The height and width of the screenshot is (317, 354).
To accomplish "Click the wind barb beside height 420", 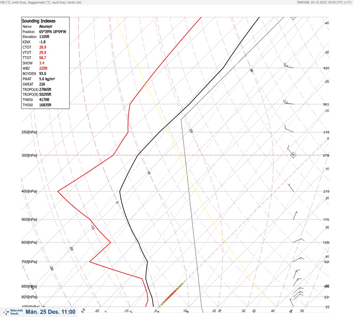I will tap(288, 66).
